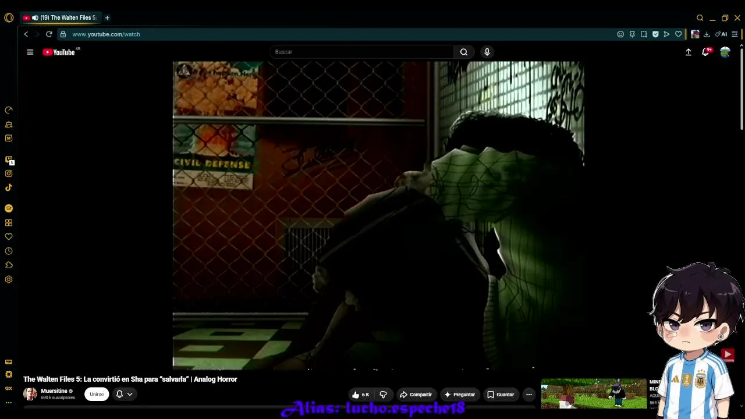Open the YouTube notifications bell
The height and width of the screenshot is (419, 745).
click(x=706, y=52)
